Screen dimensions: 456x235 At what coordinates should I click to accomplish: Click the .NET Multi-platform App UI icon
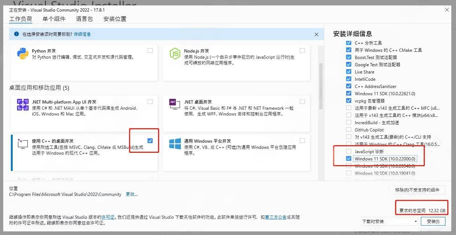(x=23, y=105)
